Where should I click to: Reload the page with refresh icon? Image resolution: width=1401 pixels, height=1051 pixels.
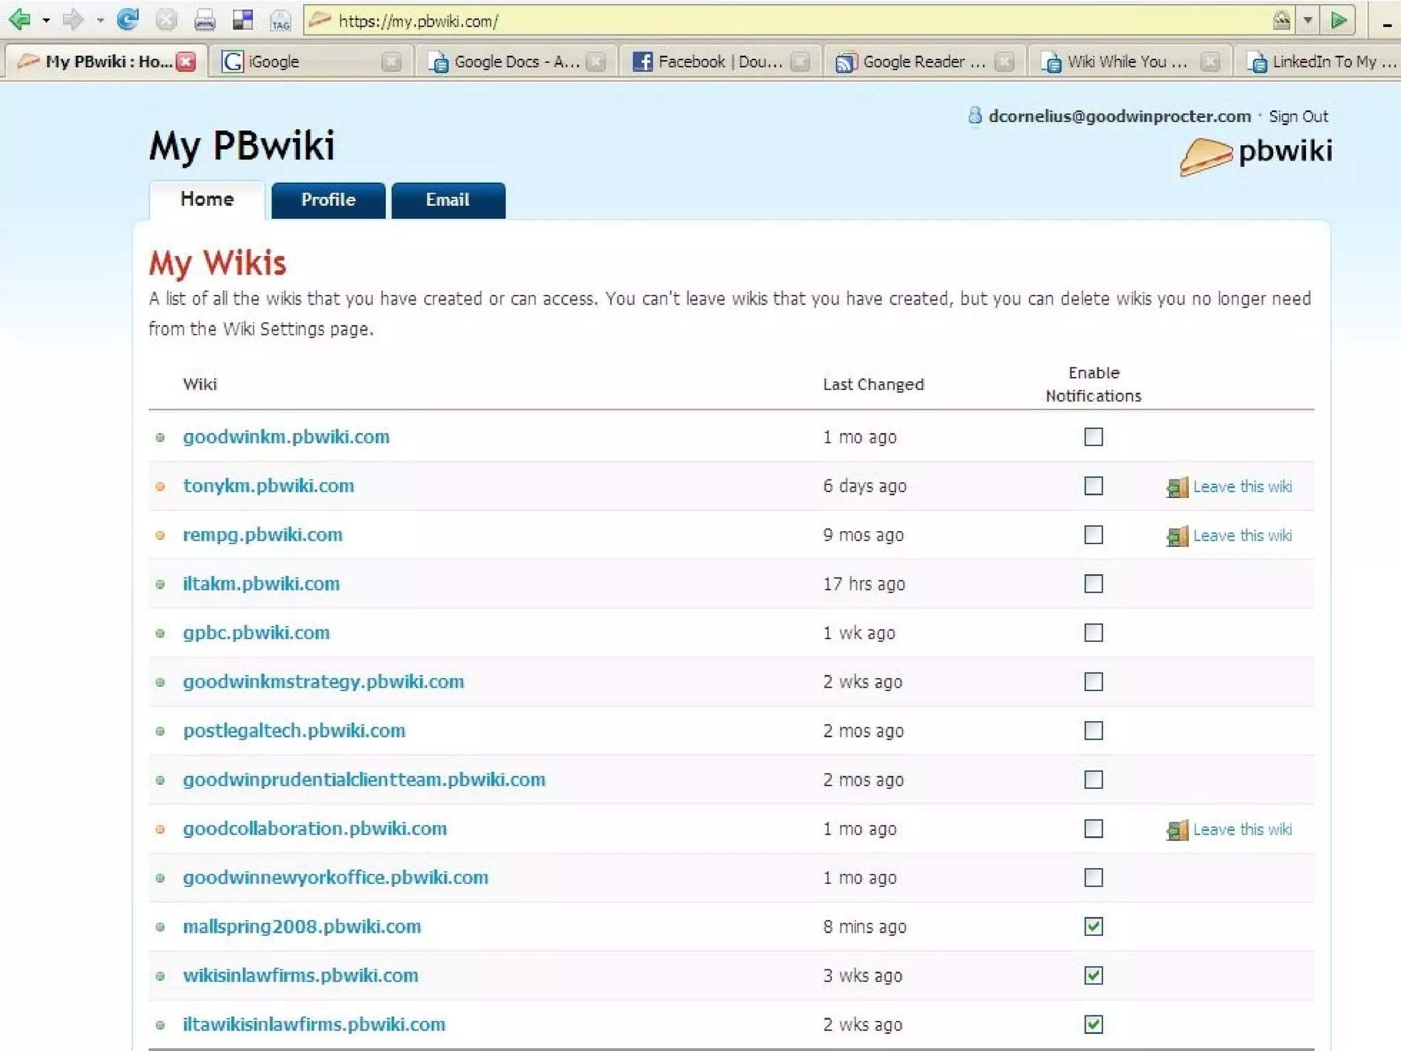[x=128, y=20]
